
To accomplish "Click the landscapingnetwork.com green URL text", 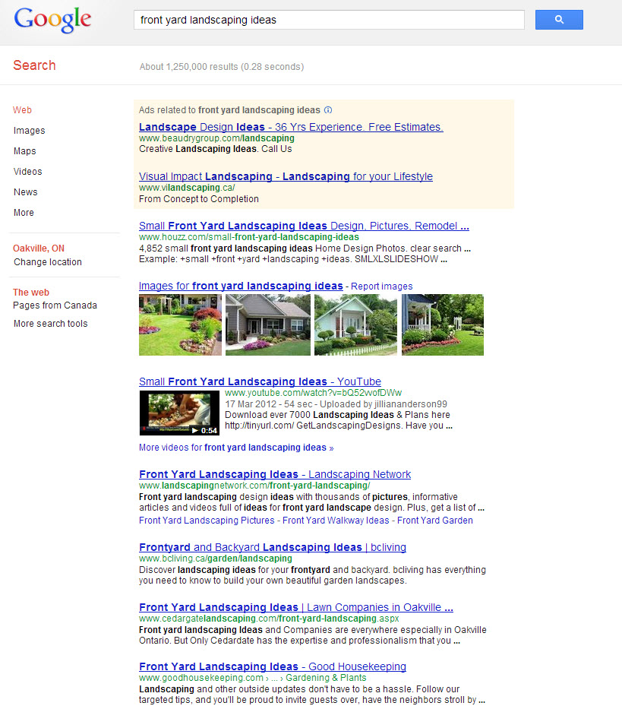I will coord(254,486).
